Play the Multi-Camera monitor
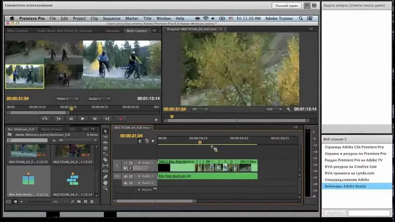This screenshot has height=222, width=395. click(x=83, y=119)
